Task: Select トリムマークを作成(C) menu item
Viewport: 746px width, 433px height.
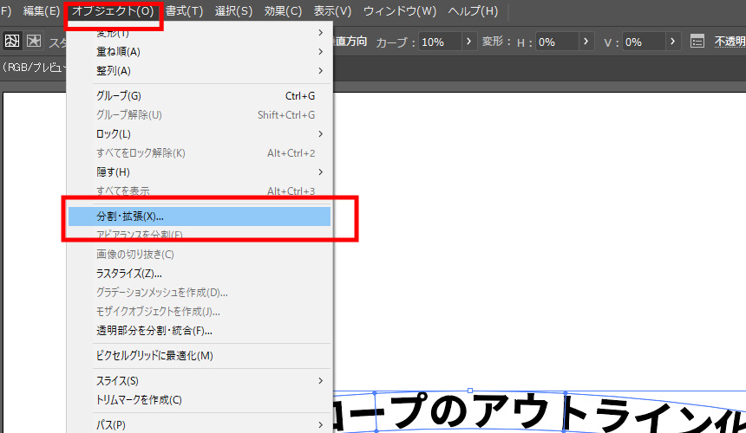Action: [139, 400]
